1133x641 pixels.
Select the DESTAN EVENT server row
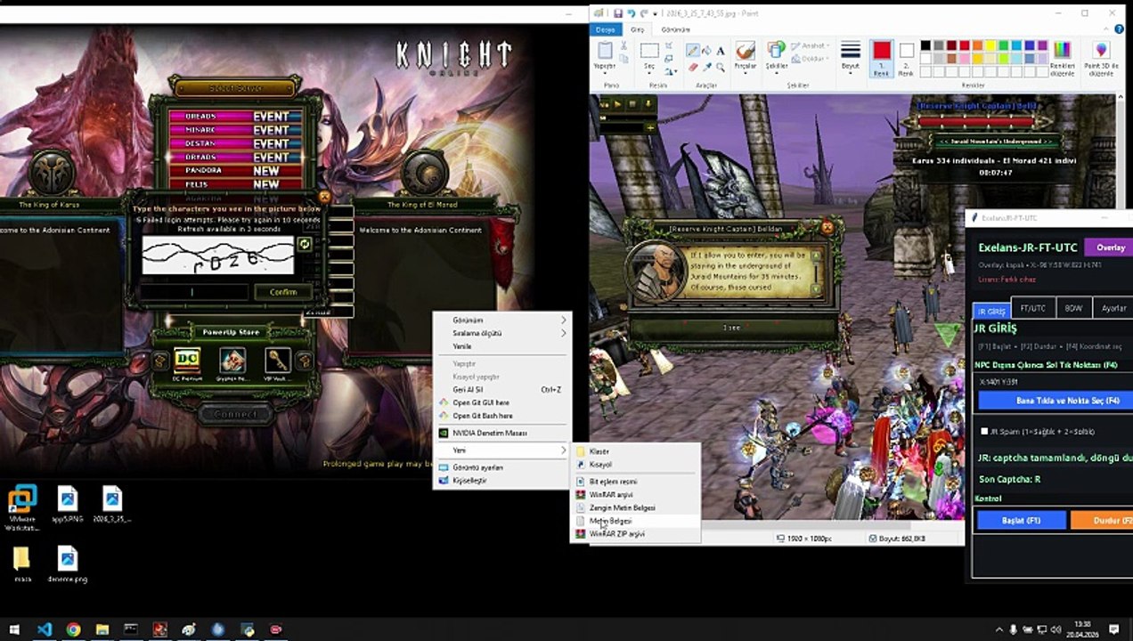pyautogui.click(x=236, y=143)
